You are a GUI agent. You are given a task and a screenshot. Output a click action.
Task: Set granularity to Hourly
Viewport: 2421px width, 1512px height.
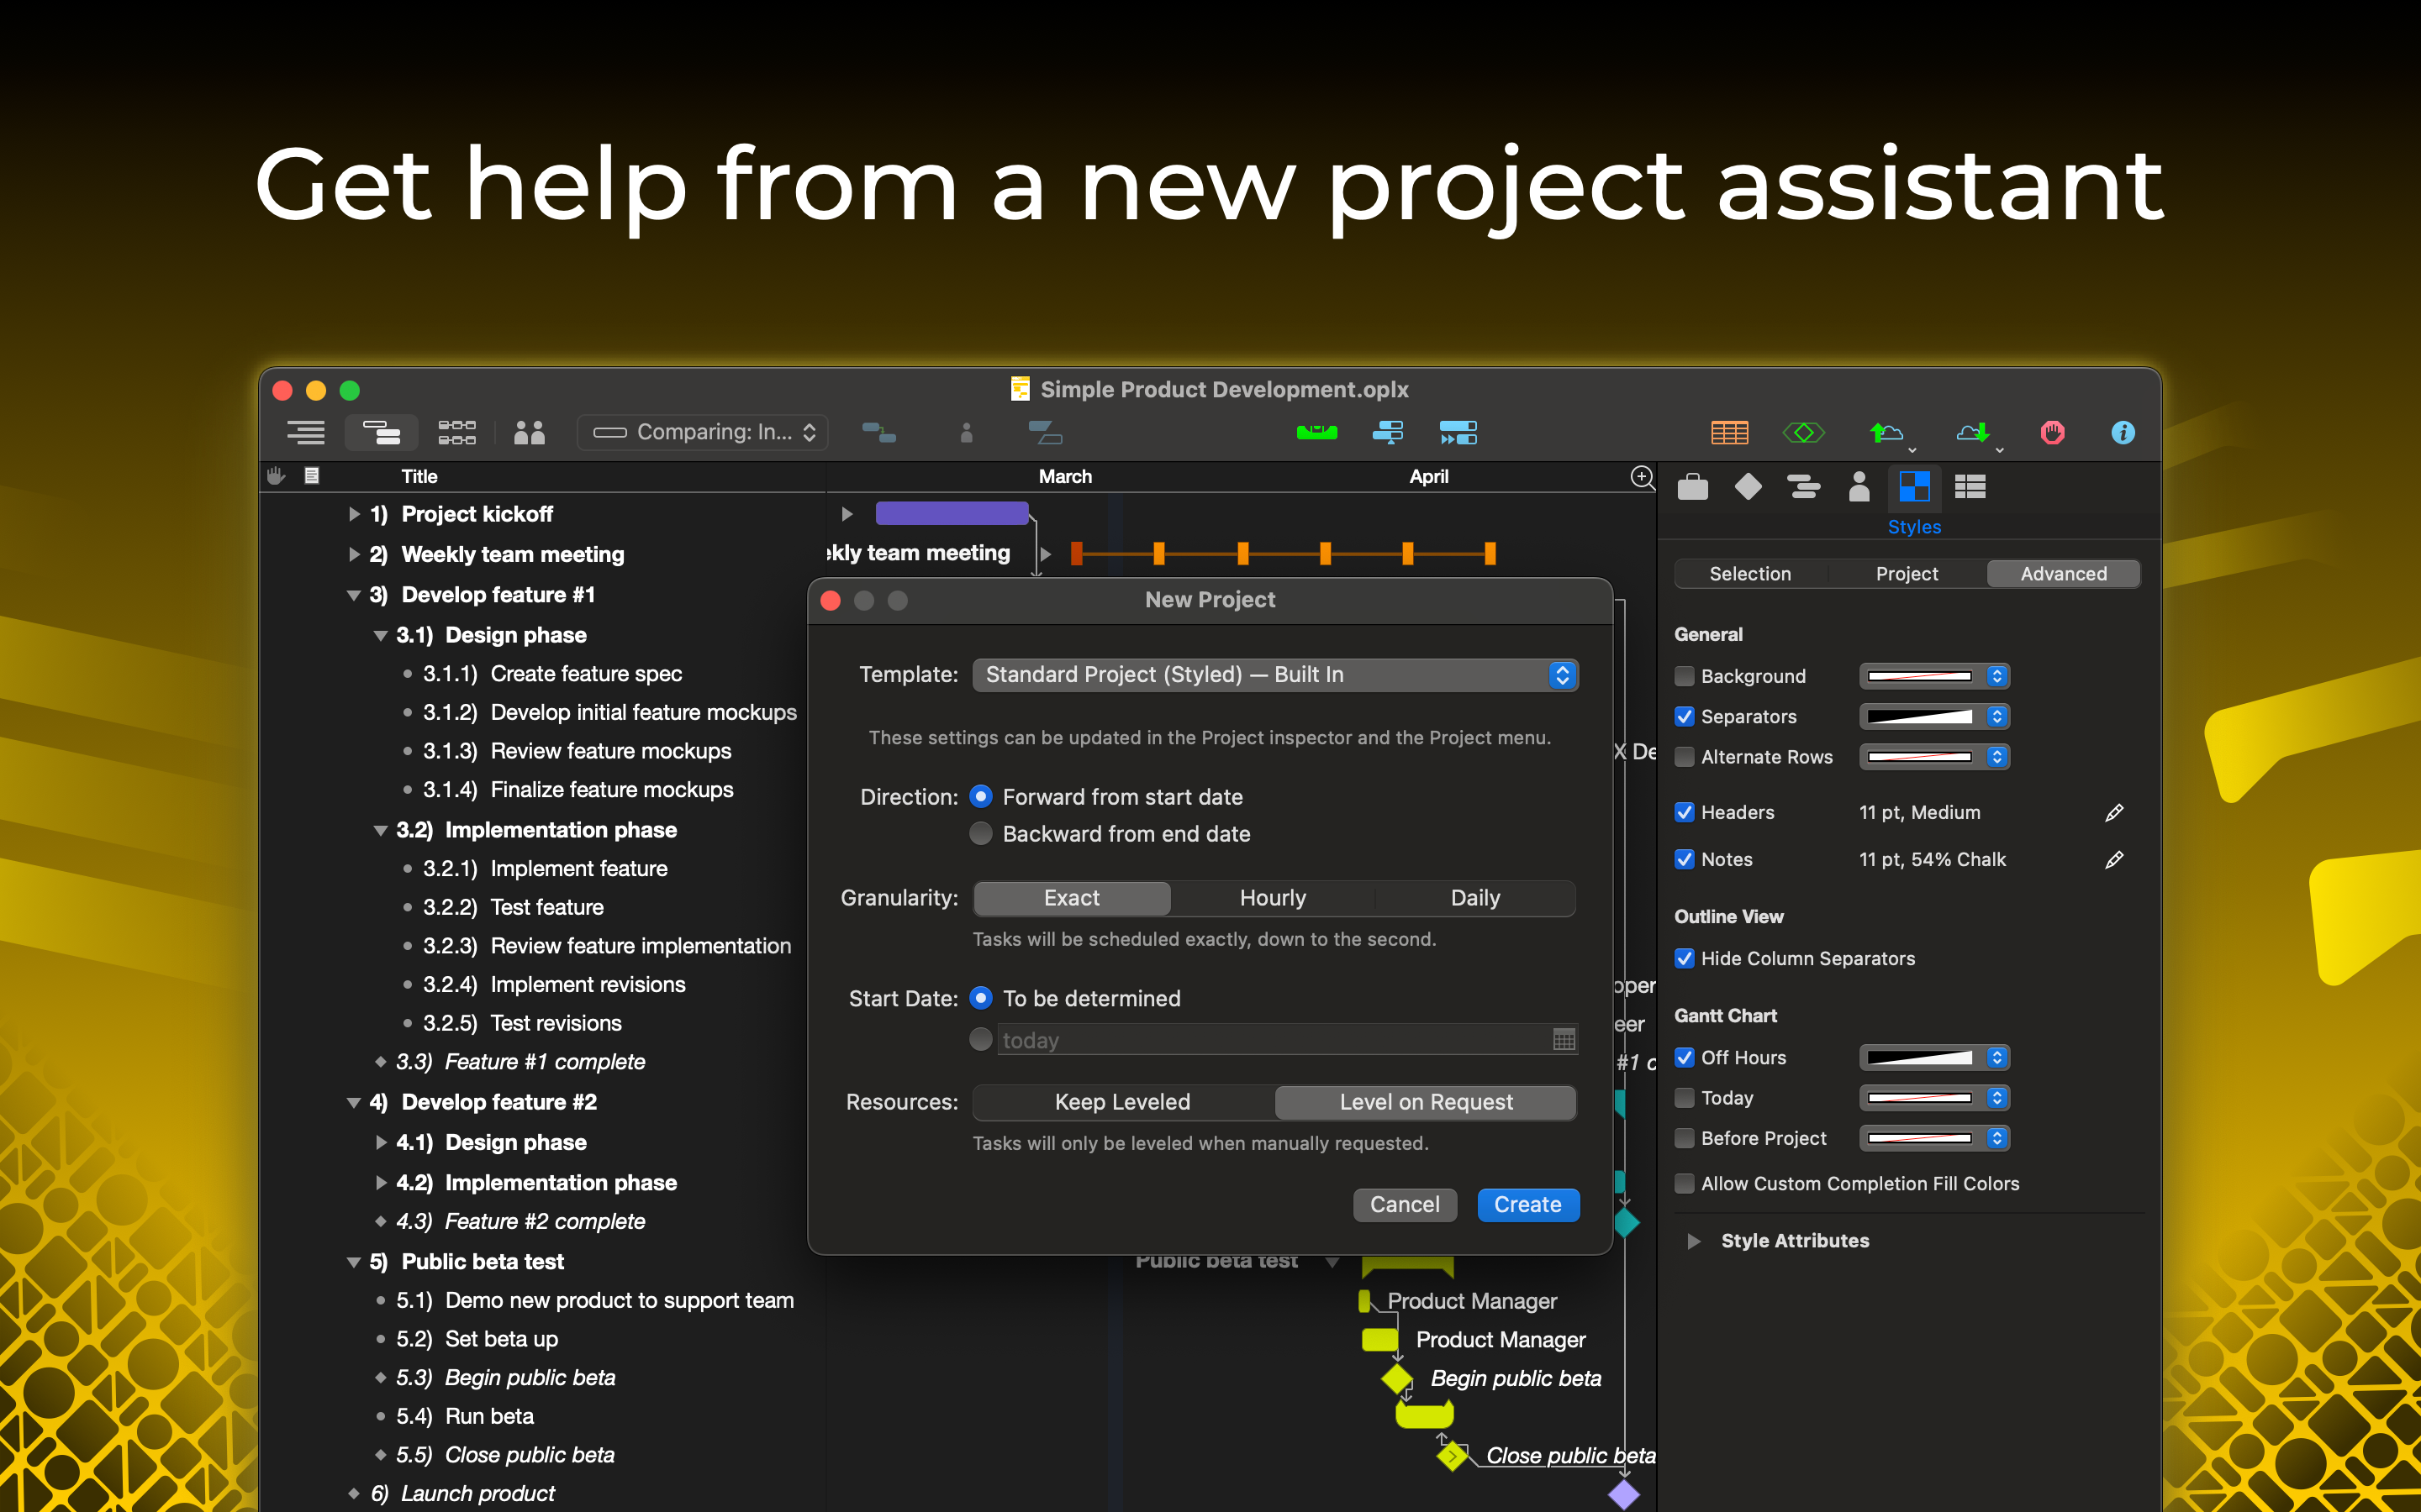(x=1273, y=898)
